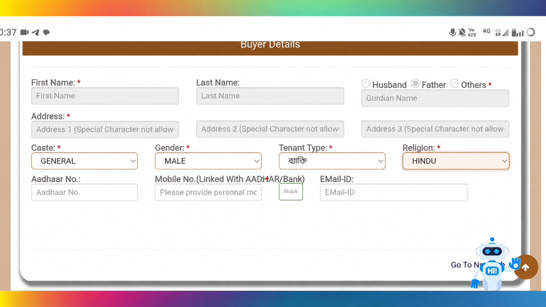Tap the microphone status icon
Screen dimensions: 546x307
[x=452, y=32]
